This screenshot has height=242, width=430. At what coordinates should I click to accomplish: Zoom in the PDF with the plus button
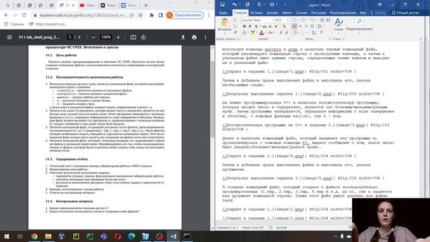coord(118,38)
